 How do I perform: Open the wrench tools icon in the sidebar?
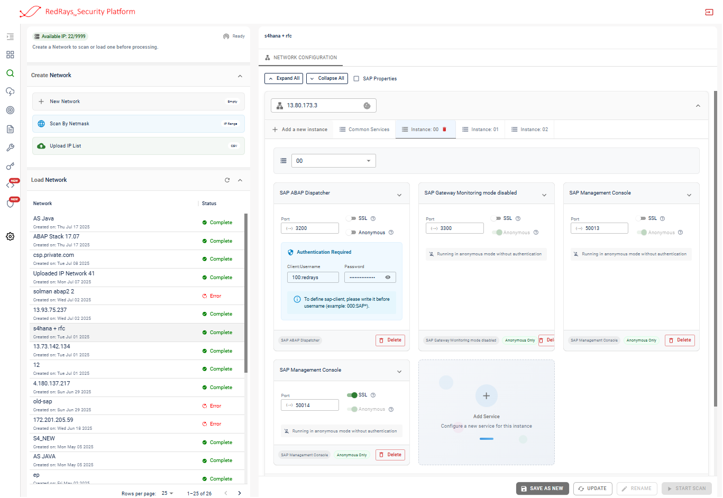[10, 147]
